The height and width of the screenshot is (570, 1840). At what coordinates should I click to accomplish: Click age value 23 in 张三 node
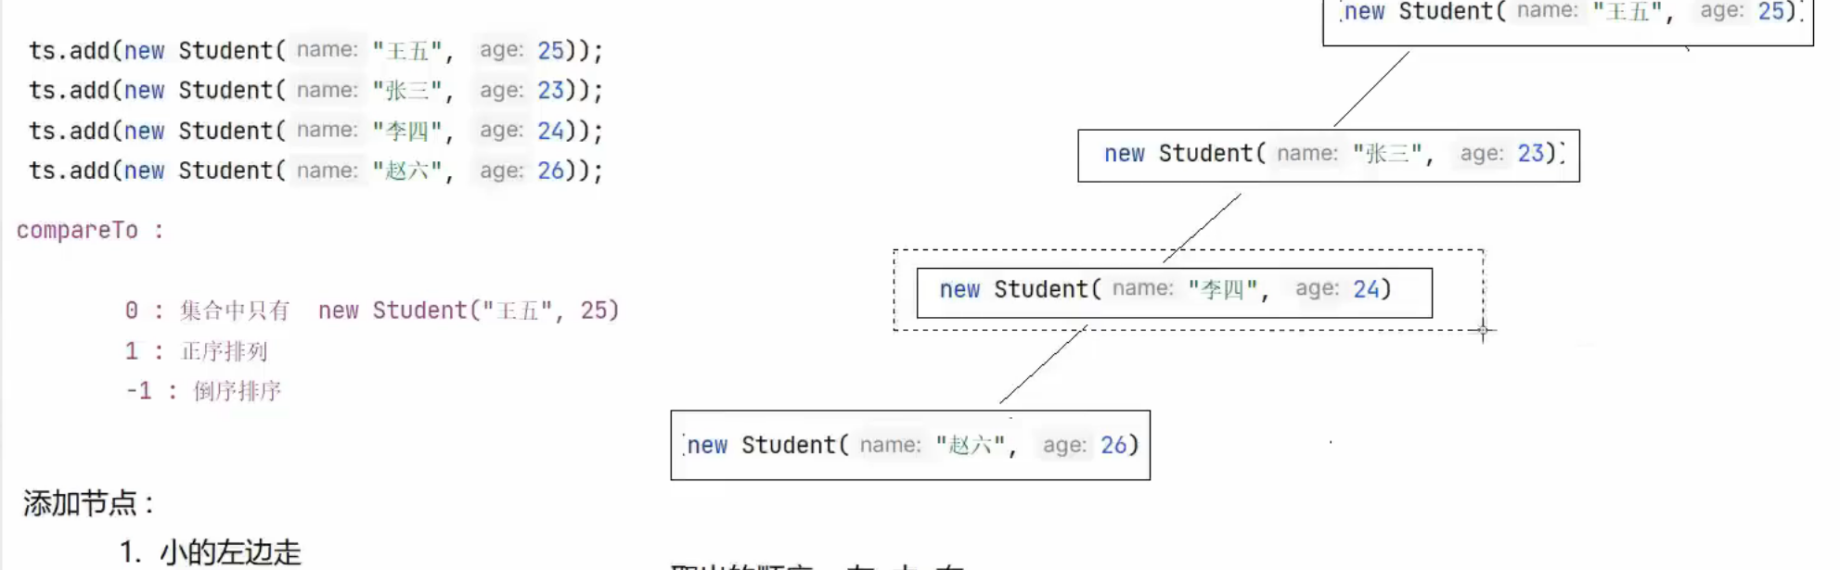(1530, 153)
